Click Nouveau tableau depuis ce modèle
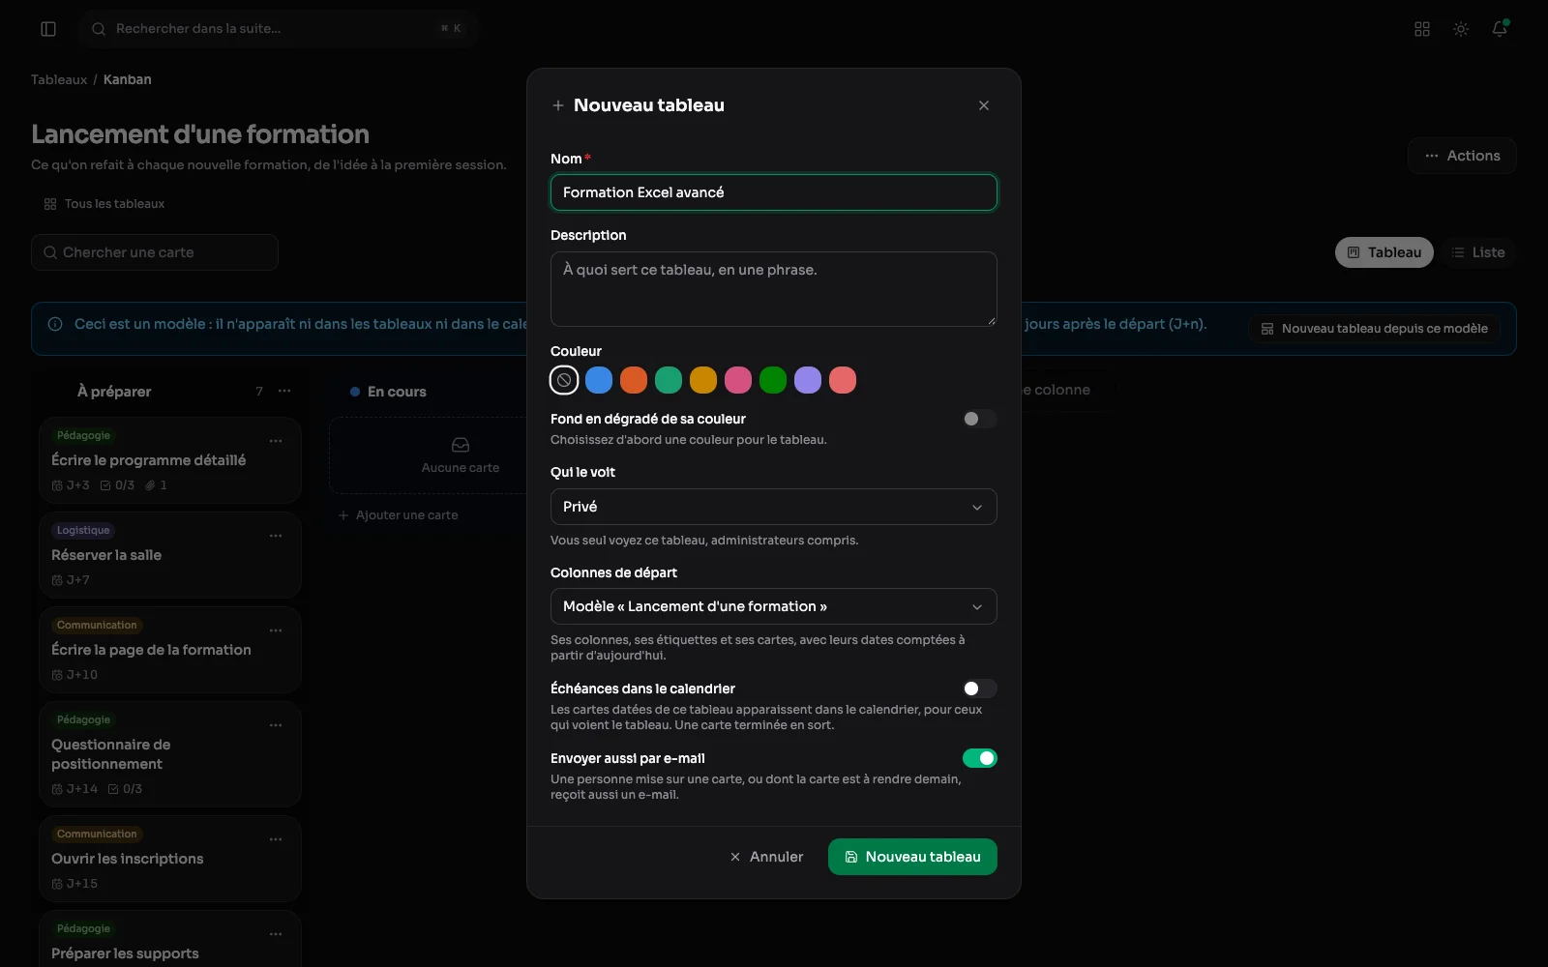This screenshot has height=967, width=1548. point(1374,329)
